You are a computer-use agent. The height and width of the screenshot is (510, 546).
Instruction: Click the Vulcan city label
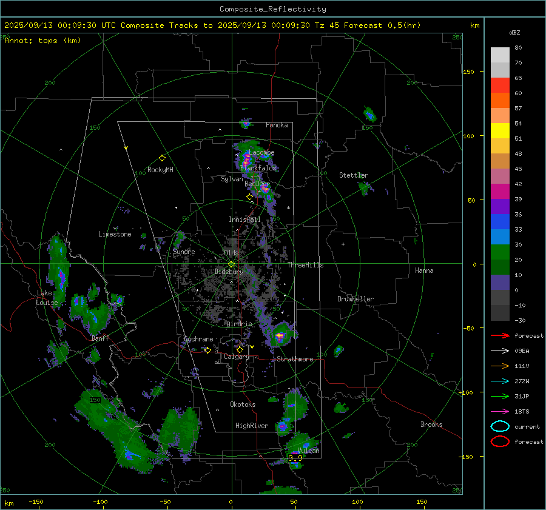coord(308,451)
